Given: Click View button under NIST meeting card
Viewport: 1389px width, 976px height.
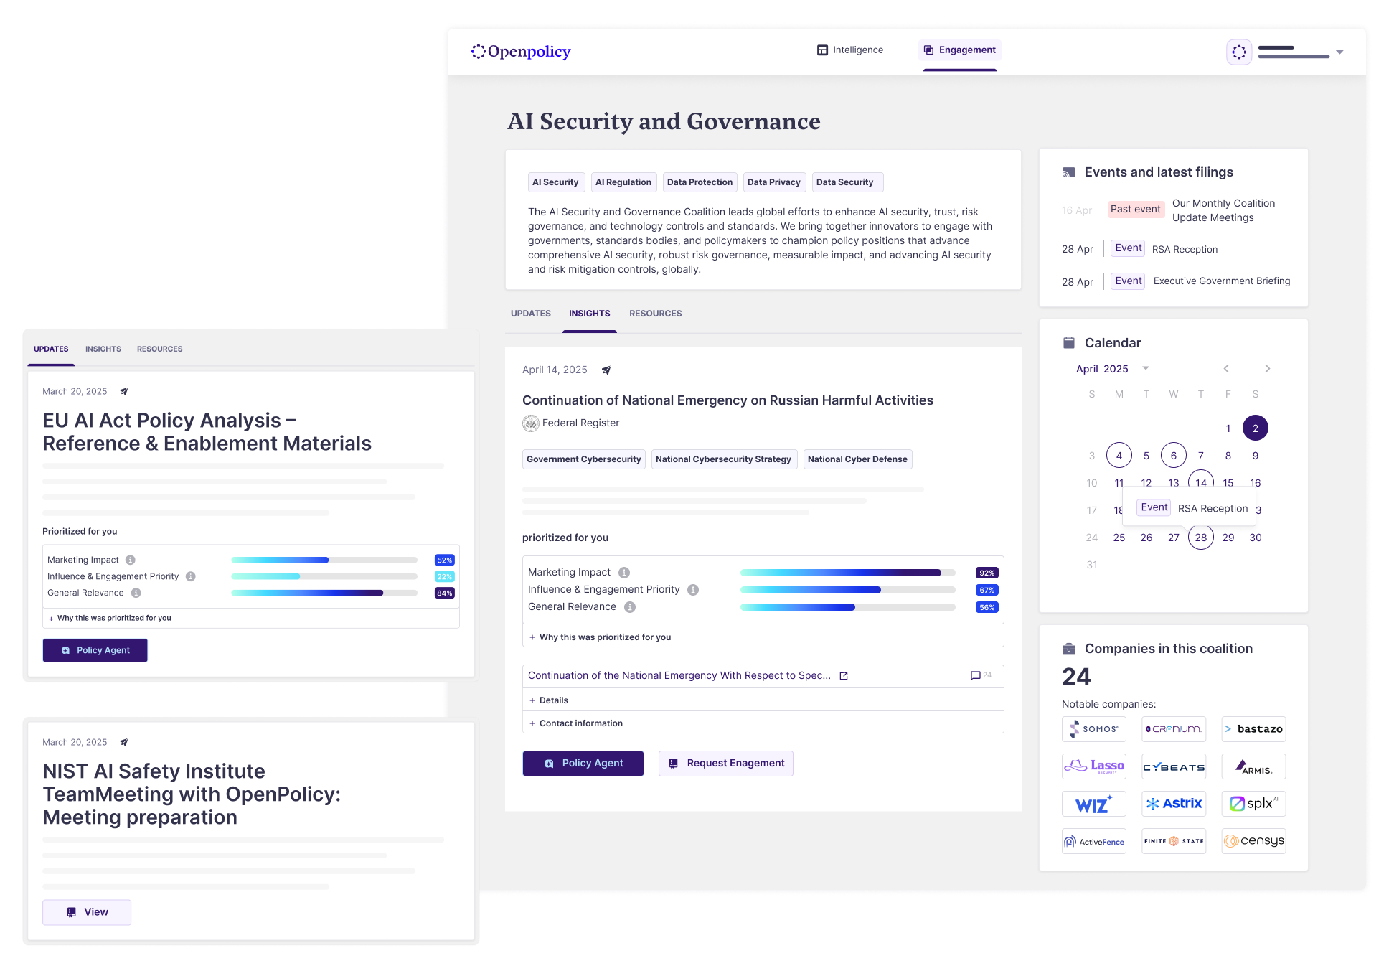Looking at the screenshot, I should click(x=87, y=912).
